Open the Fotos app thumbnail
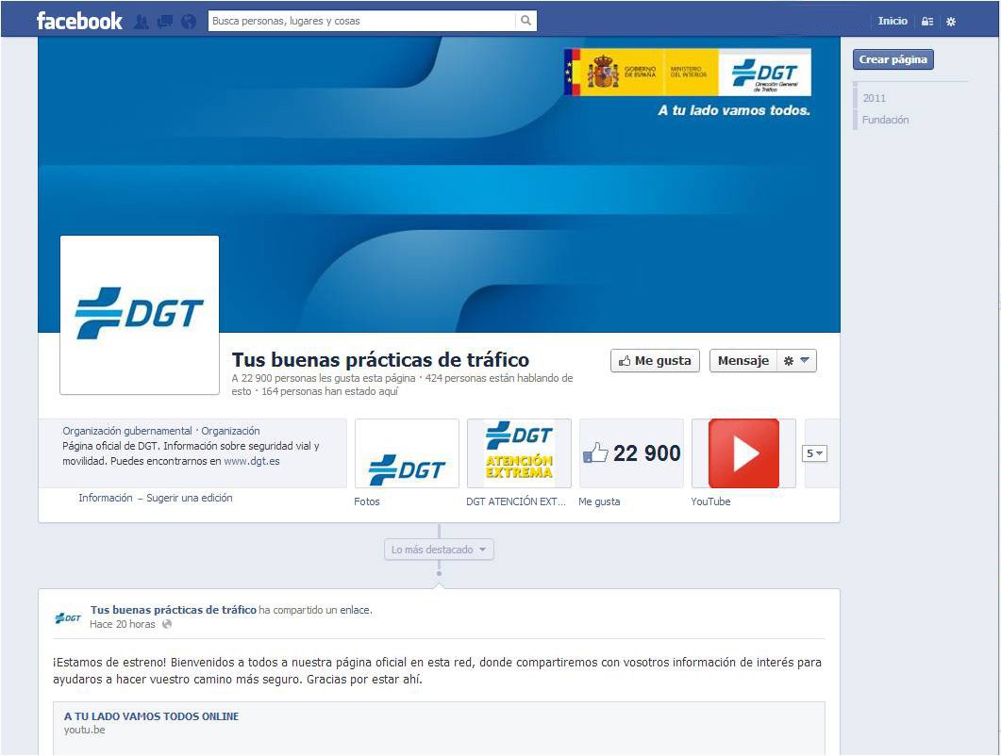Image resolution: width=1001 pixels, height=756 pixels. (407, 453)
